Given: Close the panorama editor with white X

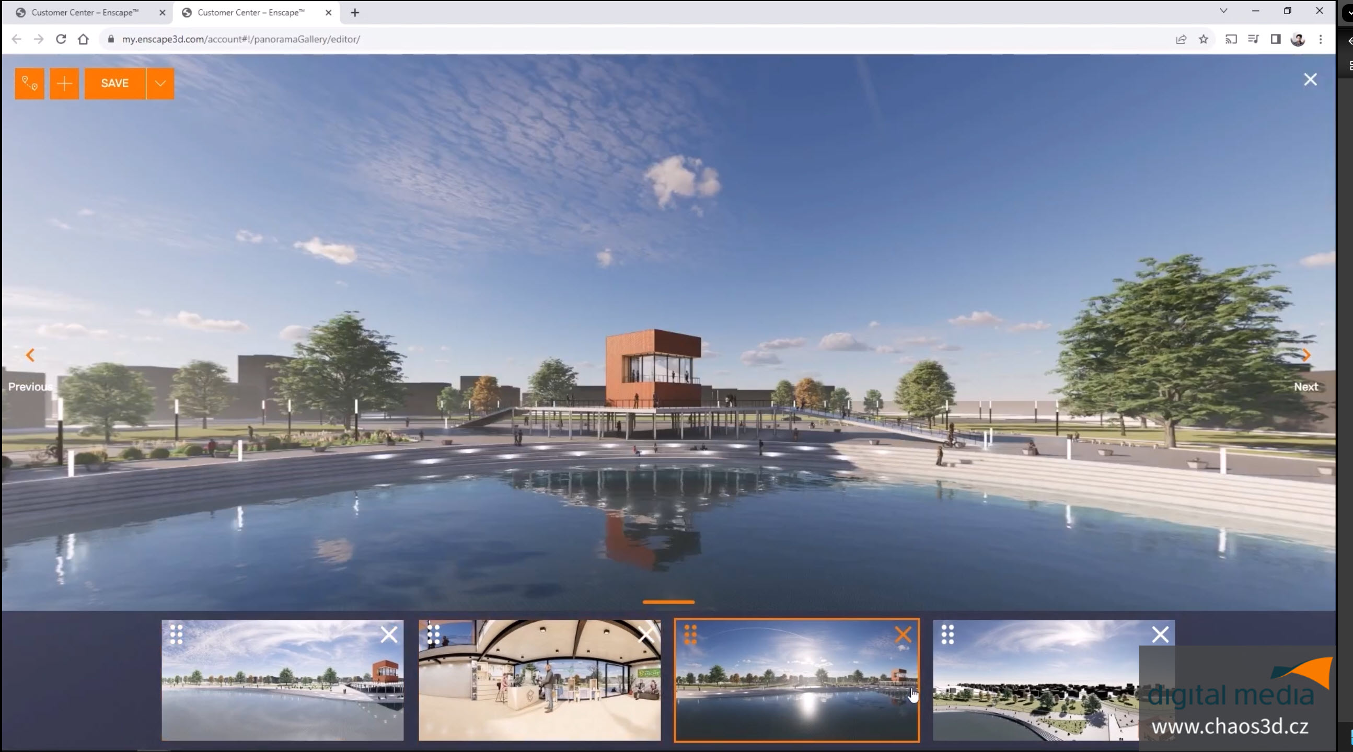Looking at the screenshot, I should 1310,79.
